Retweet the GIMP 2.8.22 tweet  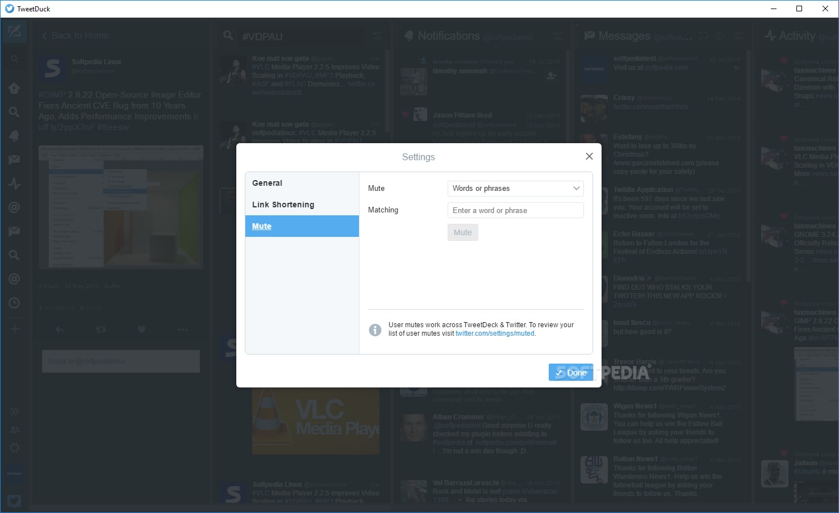tap(101, 330)
